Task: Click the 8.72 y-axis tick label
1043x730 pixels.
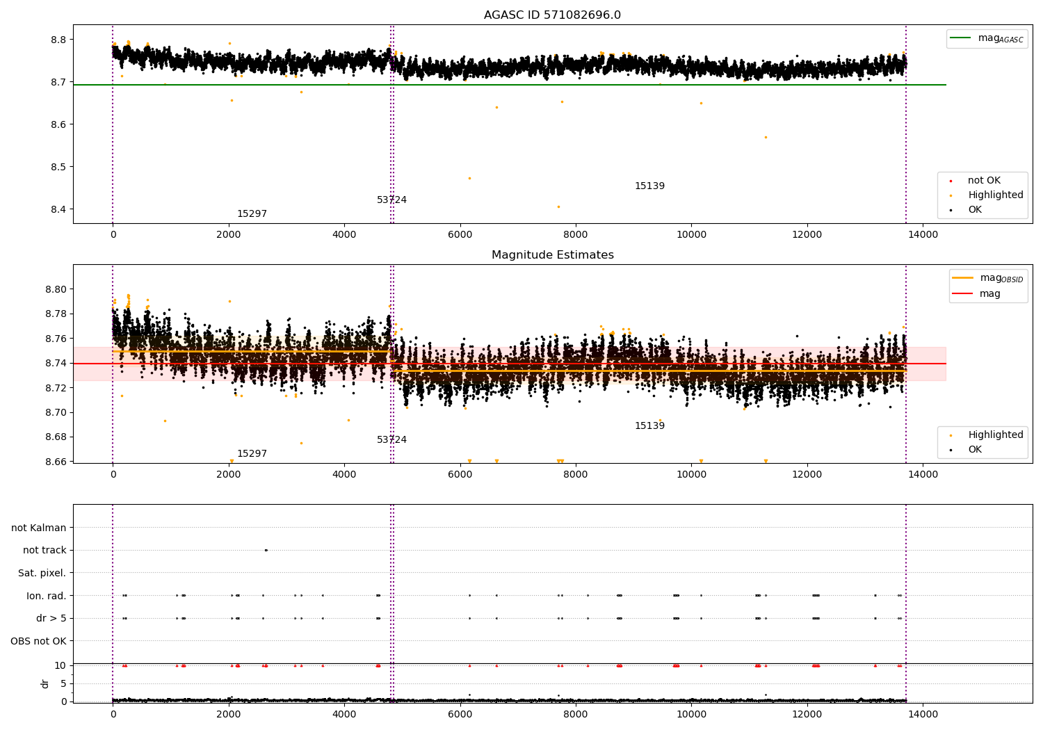Action: (x=56, y=388)
